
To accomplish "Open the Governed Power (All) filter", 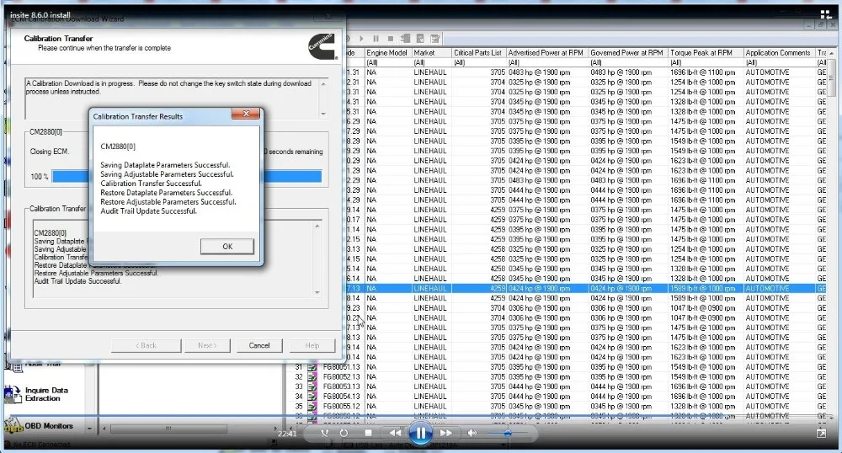I will click(x=628, y=62).
